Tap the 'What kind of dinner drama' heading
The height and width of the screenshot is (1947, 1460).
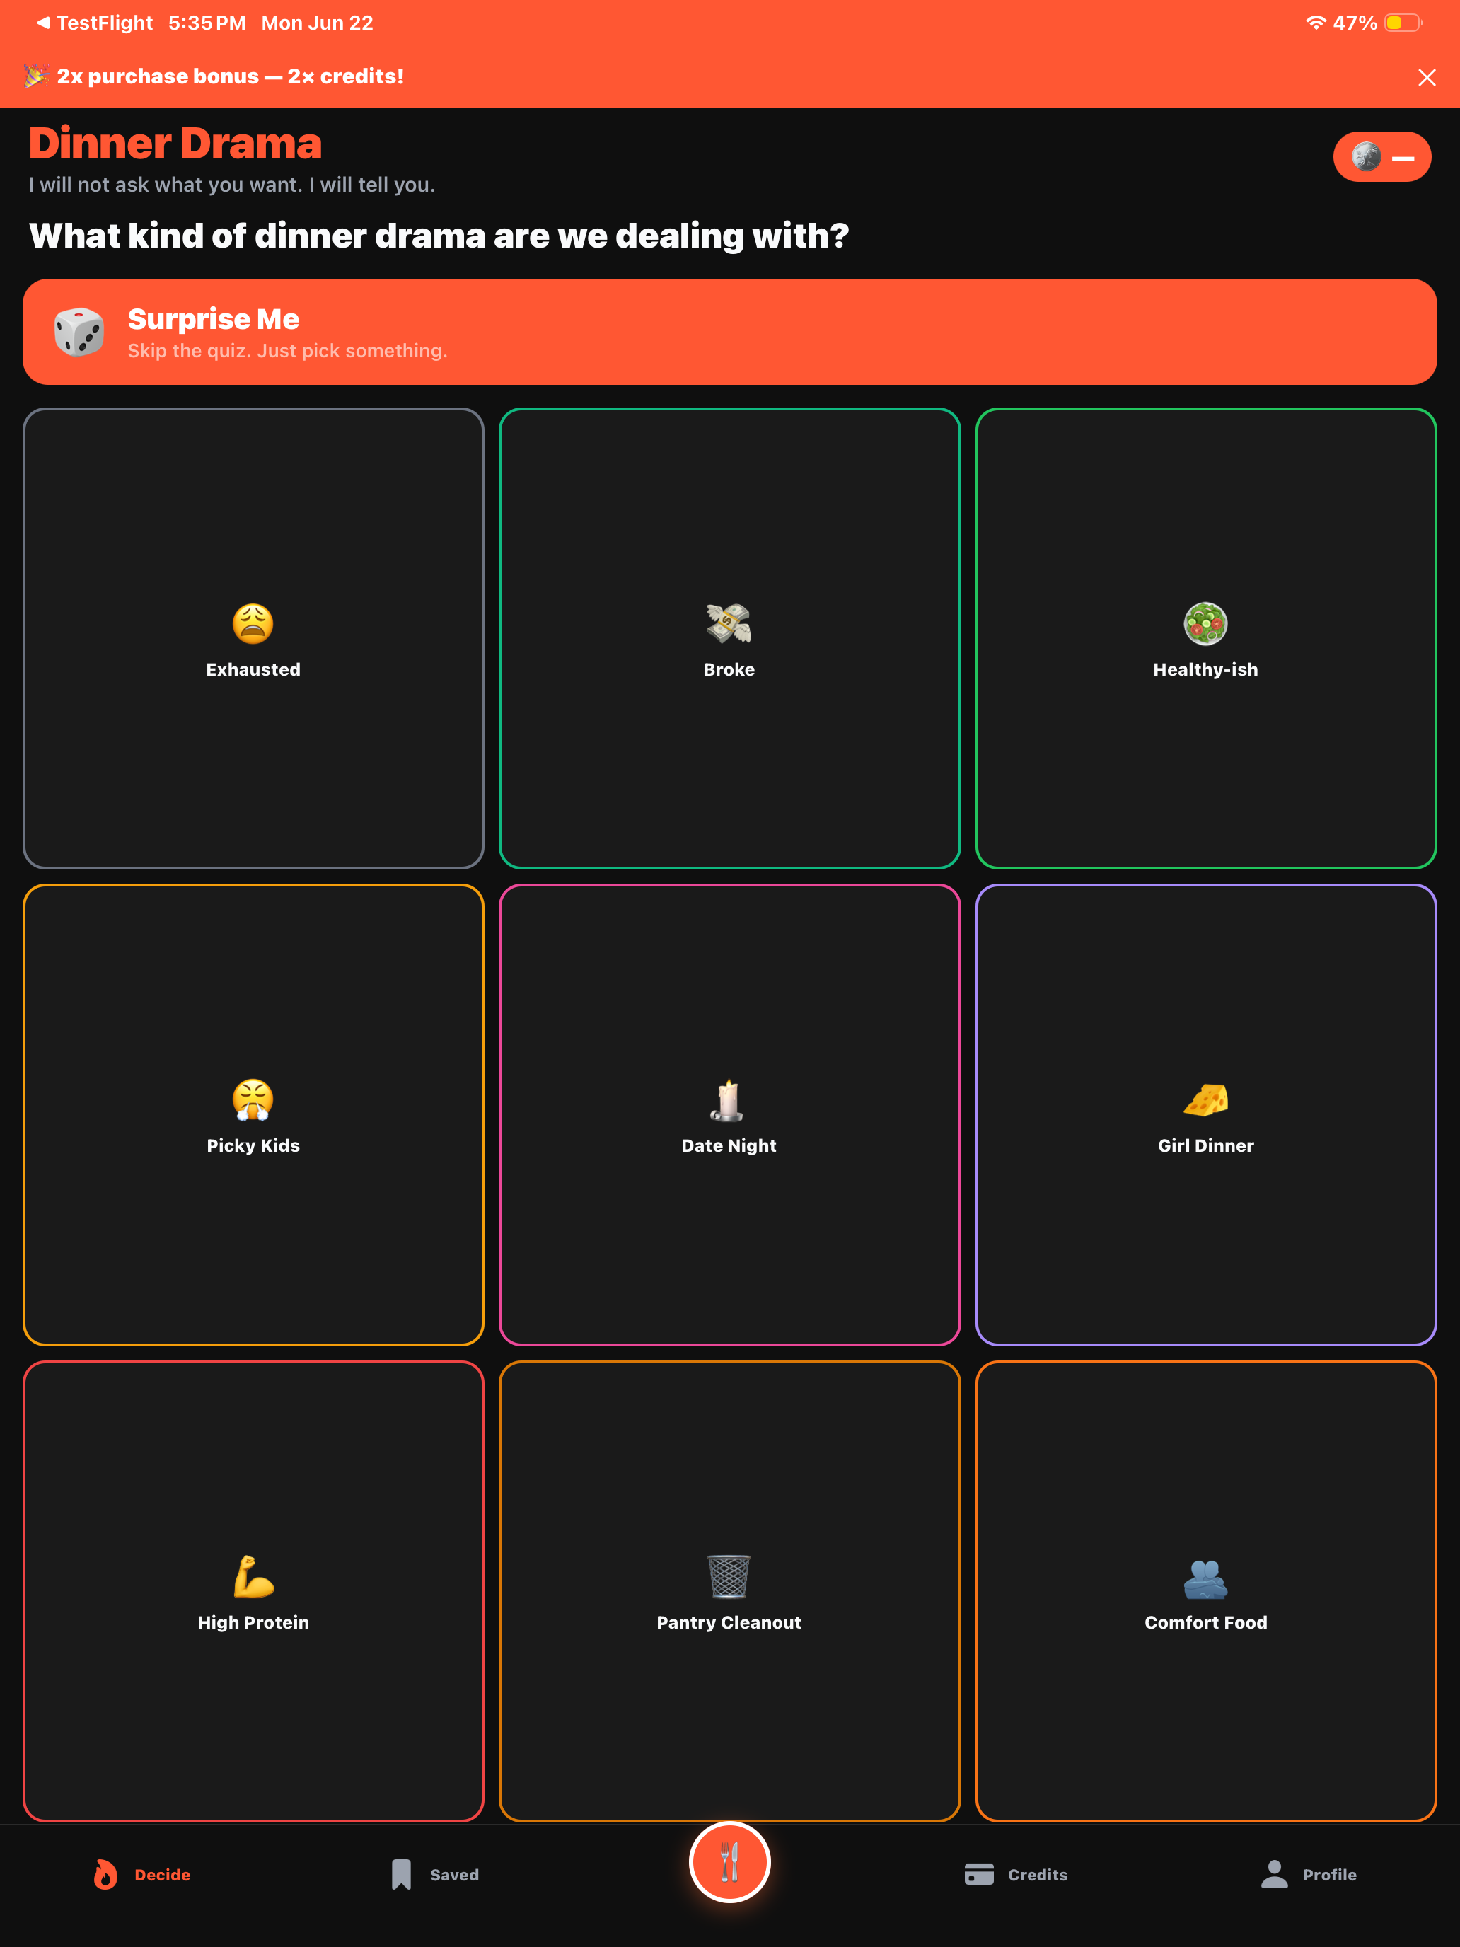point(439,236)
